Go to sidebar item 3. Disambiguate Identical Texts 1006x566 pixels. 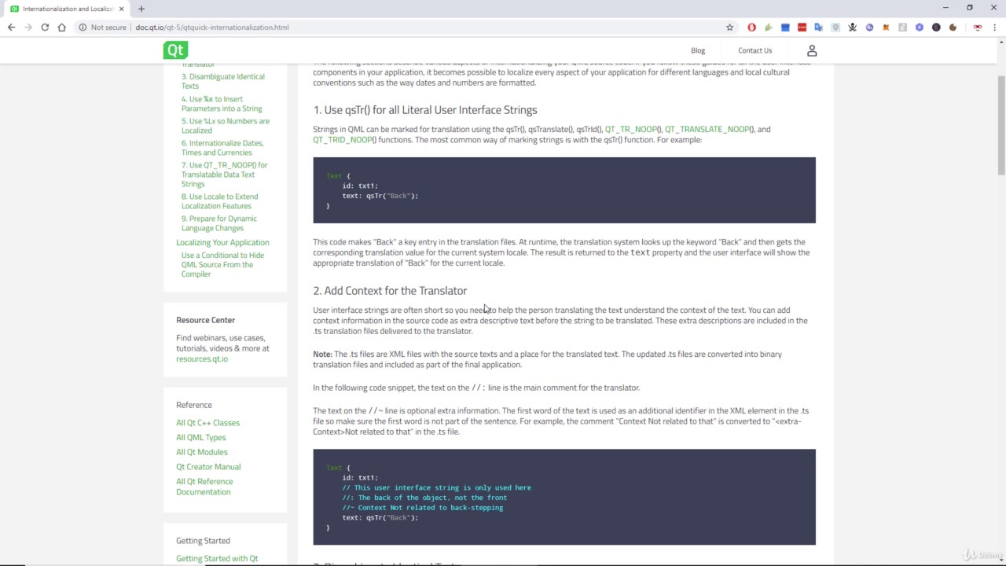tap(222, 81)
